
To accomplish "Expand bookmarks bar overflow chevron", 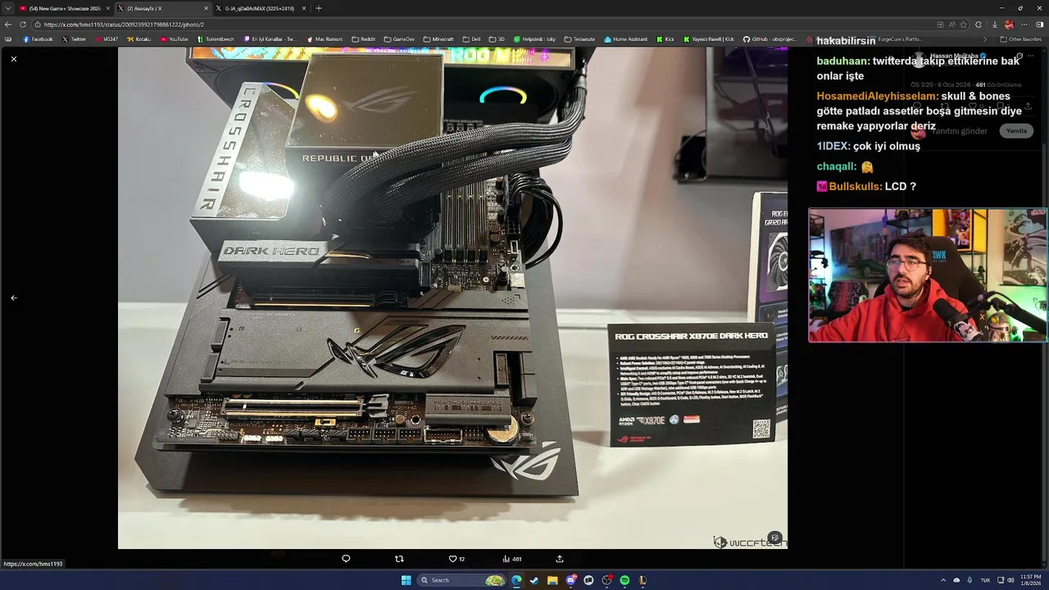I will [985, 39].
